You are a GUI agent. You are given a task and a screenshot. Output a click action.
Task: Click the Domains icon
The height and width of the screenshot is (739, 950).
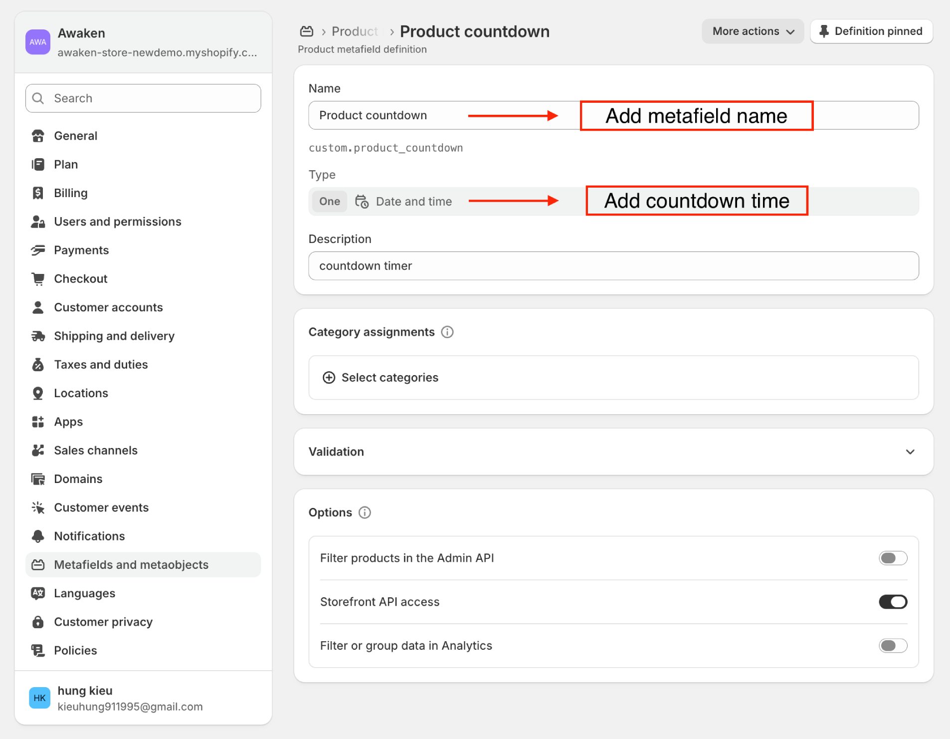pyautogui.click(x=38, y=479)
